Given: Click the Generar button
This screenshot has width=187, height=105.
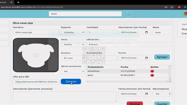Looking at the screenshot, I should coord(71,82).
